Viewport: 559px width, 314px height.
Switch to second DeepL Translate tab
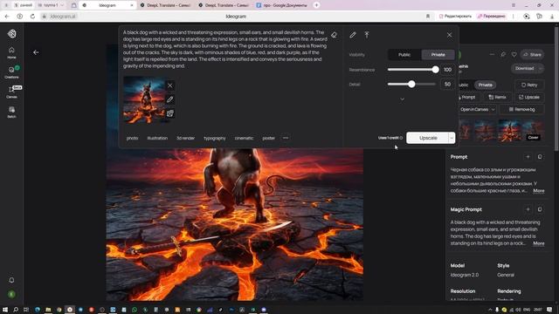click(x=224, y=5)
